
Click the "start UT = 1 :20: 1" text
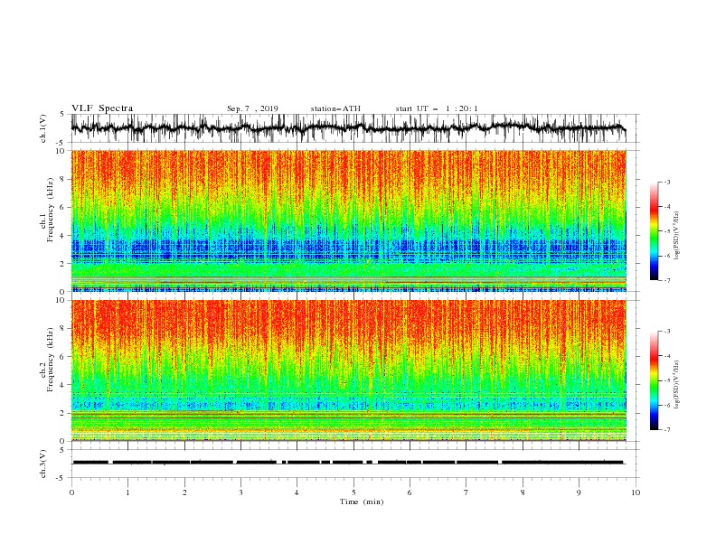[x=437, y=108]
